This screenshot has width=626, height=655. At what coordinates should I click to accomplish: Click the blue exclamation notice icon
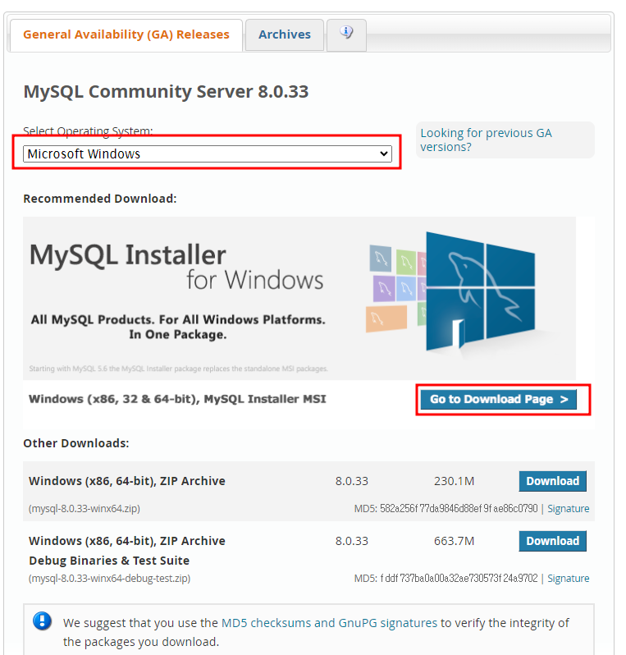point(42,621)
